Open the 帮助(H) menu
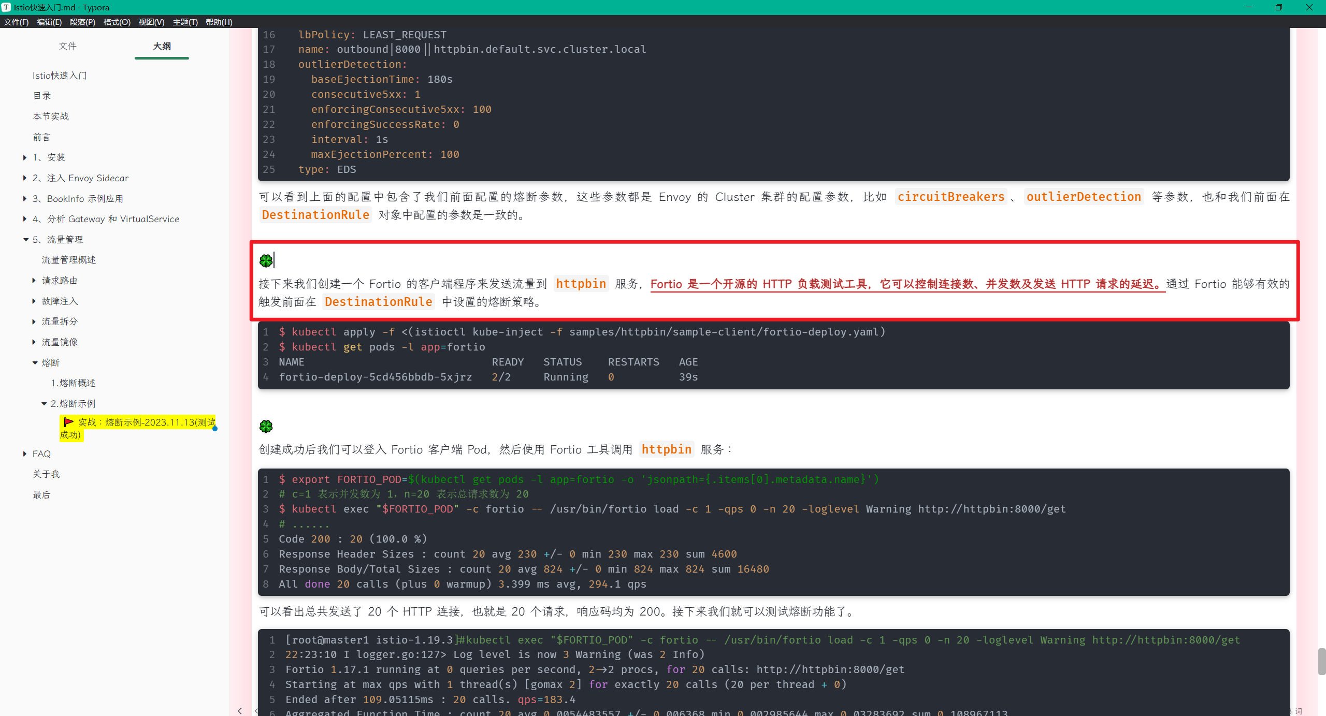The image size is (1326, 716). click(x=219, y=22)
